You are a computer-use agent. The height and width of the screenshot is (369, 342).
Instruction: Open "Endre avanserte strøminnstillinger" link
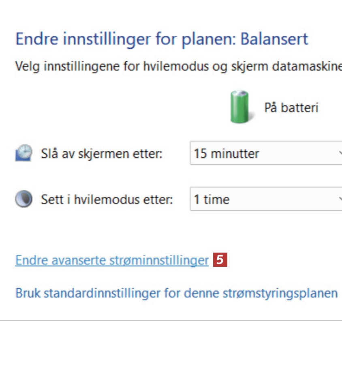[111, 260]
